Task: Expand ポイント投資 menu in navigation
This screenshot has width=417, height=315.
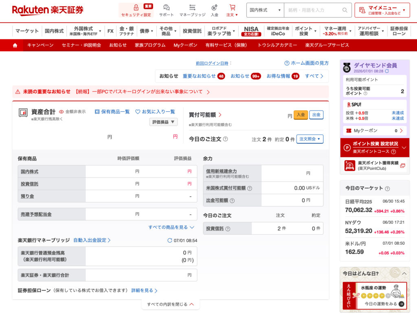Action: coord(305,31)
